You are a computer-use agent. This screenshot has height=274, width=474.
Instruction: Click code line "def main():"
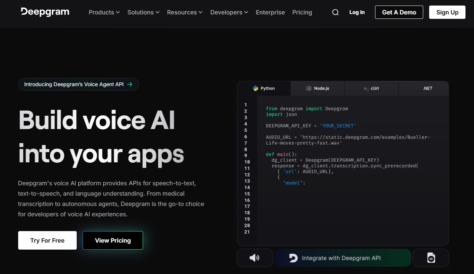[x=281, y=154]
